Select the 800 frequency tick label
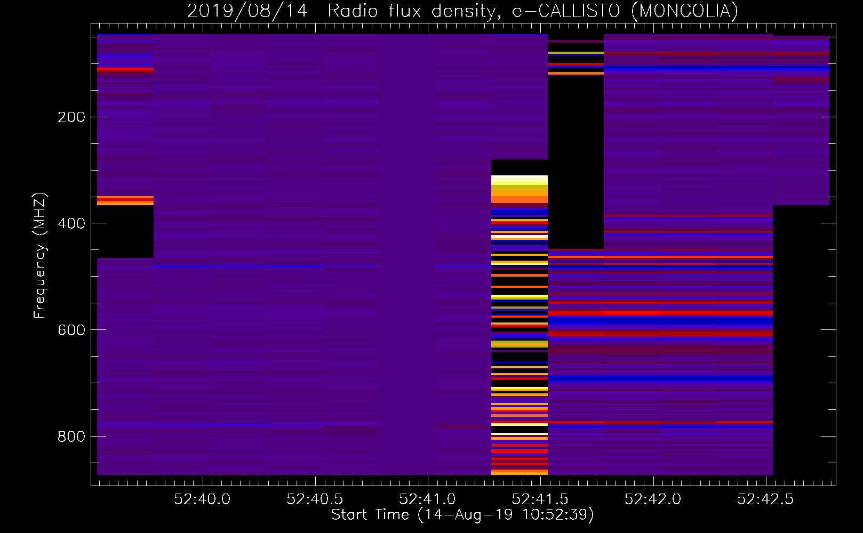 (71, 437)
